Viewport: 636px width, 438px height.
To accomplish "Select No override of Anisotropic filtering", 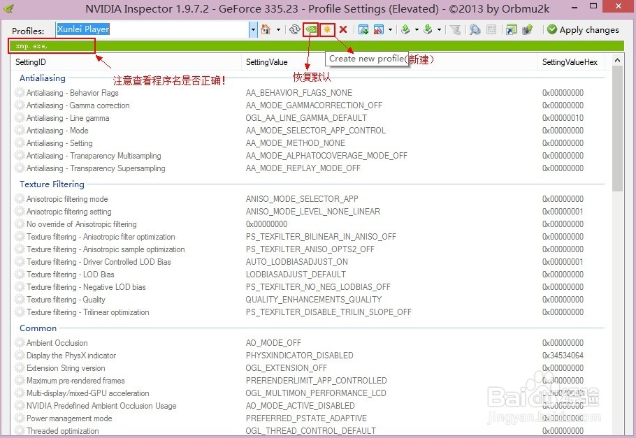I will point(82,224).
